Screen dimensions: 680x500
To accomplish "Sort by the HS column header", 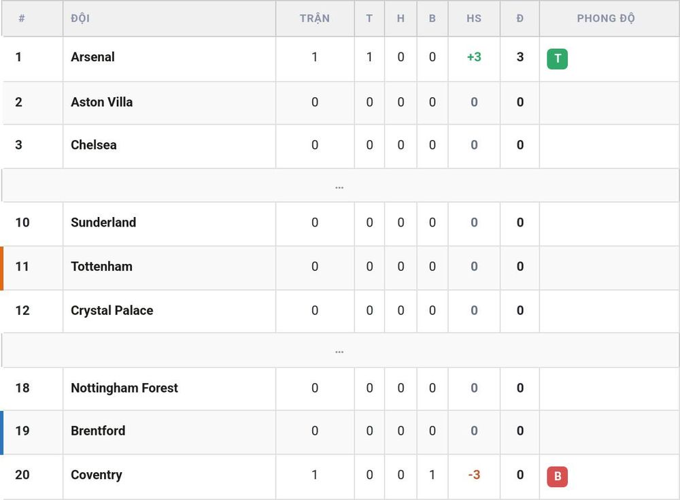I will 474,18.
